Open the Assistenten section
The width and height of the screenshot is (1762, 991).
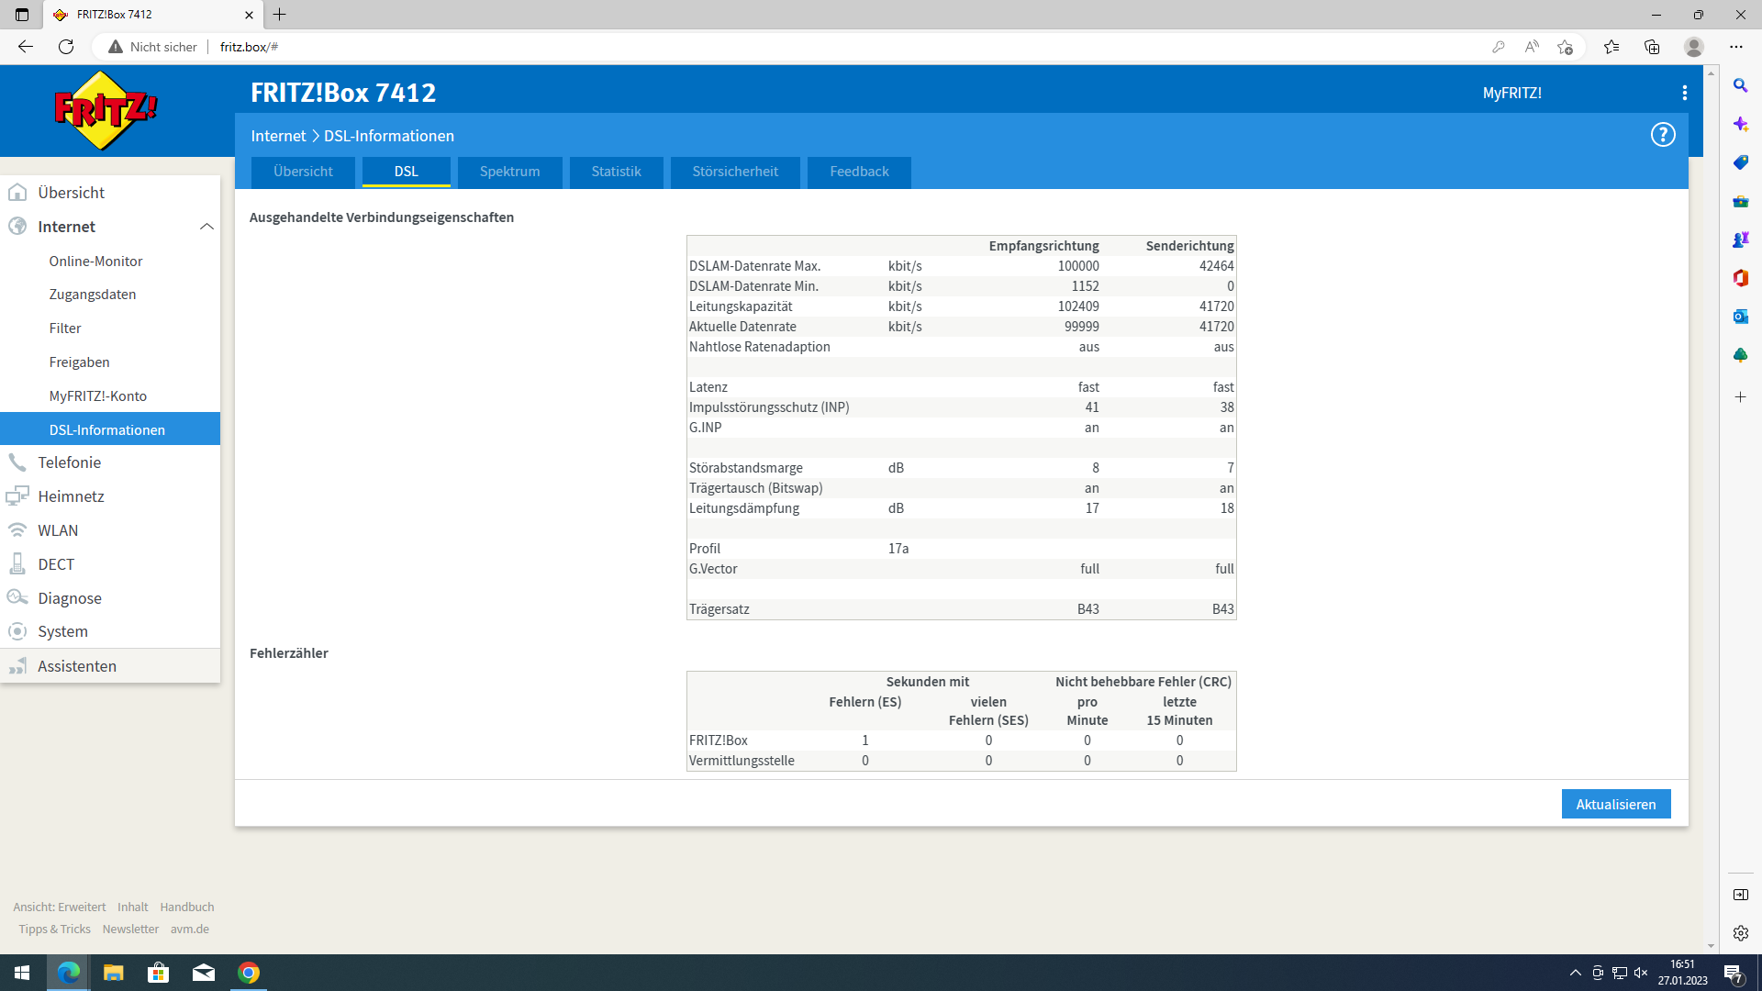(x=76, y=665)
